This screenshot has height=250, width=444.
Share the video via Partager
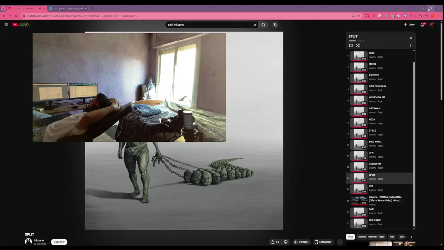tap(301, 242)
